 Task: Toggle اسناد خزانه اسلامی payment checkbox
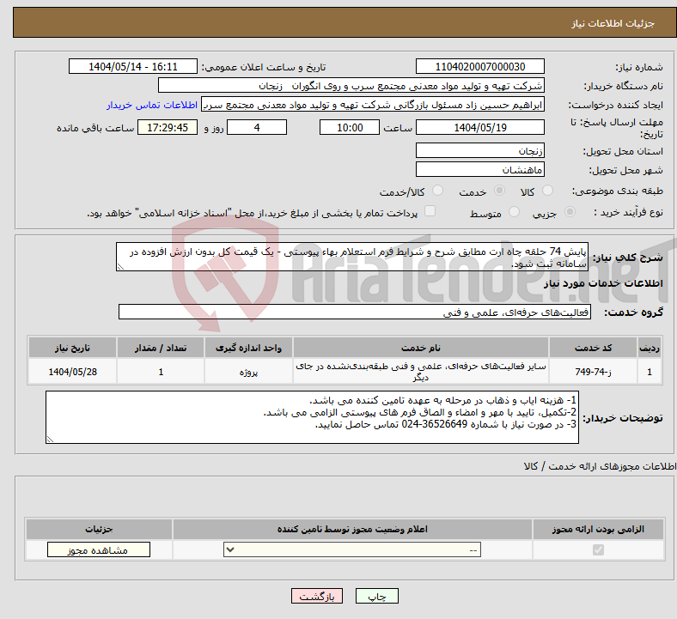(x=430, y=211)
